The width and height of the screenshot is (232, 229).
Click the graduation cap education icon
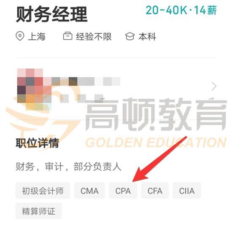tap(130, 36)
